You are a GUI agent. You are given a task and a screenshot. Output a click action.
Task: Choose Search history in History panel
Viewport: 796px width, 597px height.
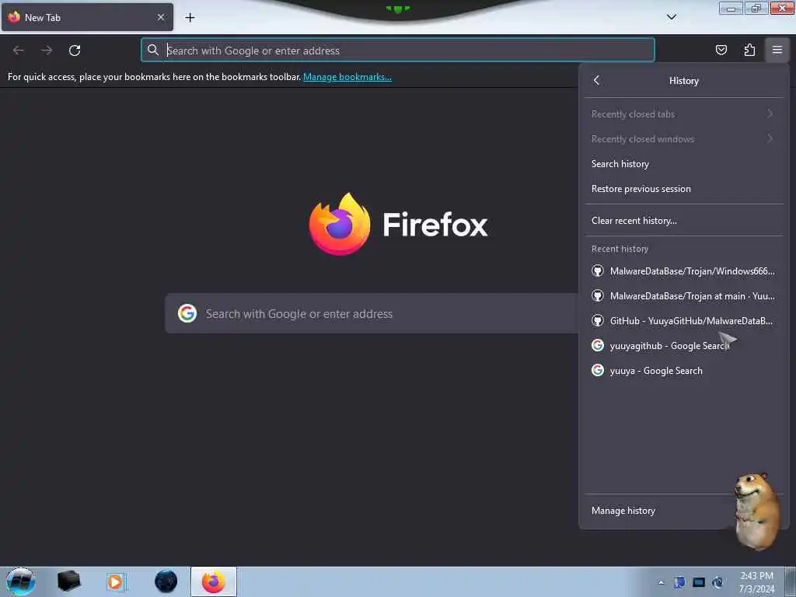pos(684,164)
